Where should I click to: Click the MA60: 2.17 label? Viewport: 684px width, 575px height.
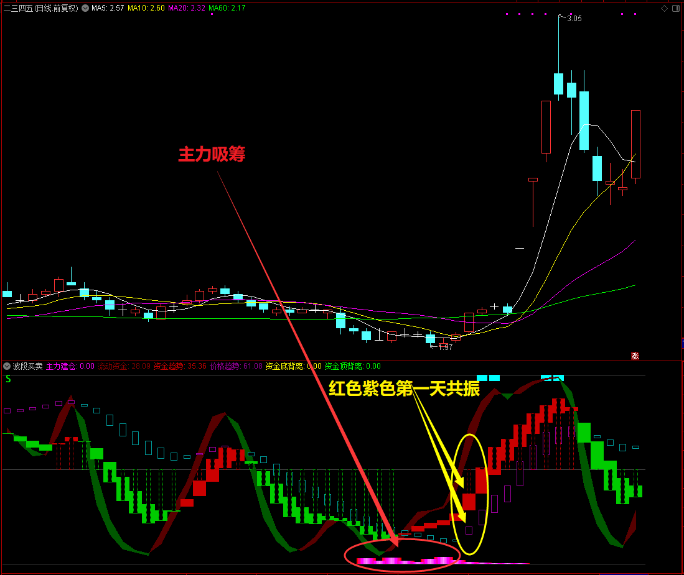(227, 8)
